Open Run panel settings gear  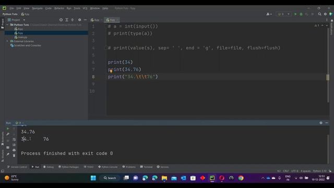pos(321,123)
